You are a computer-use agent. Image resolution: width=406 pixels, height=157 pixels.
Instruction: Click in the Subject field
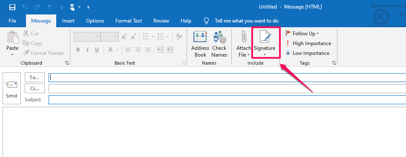pos(227,100)
